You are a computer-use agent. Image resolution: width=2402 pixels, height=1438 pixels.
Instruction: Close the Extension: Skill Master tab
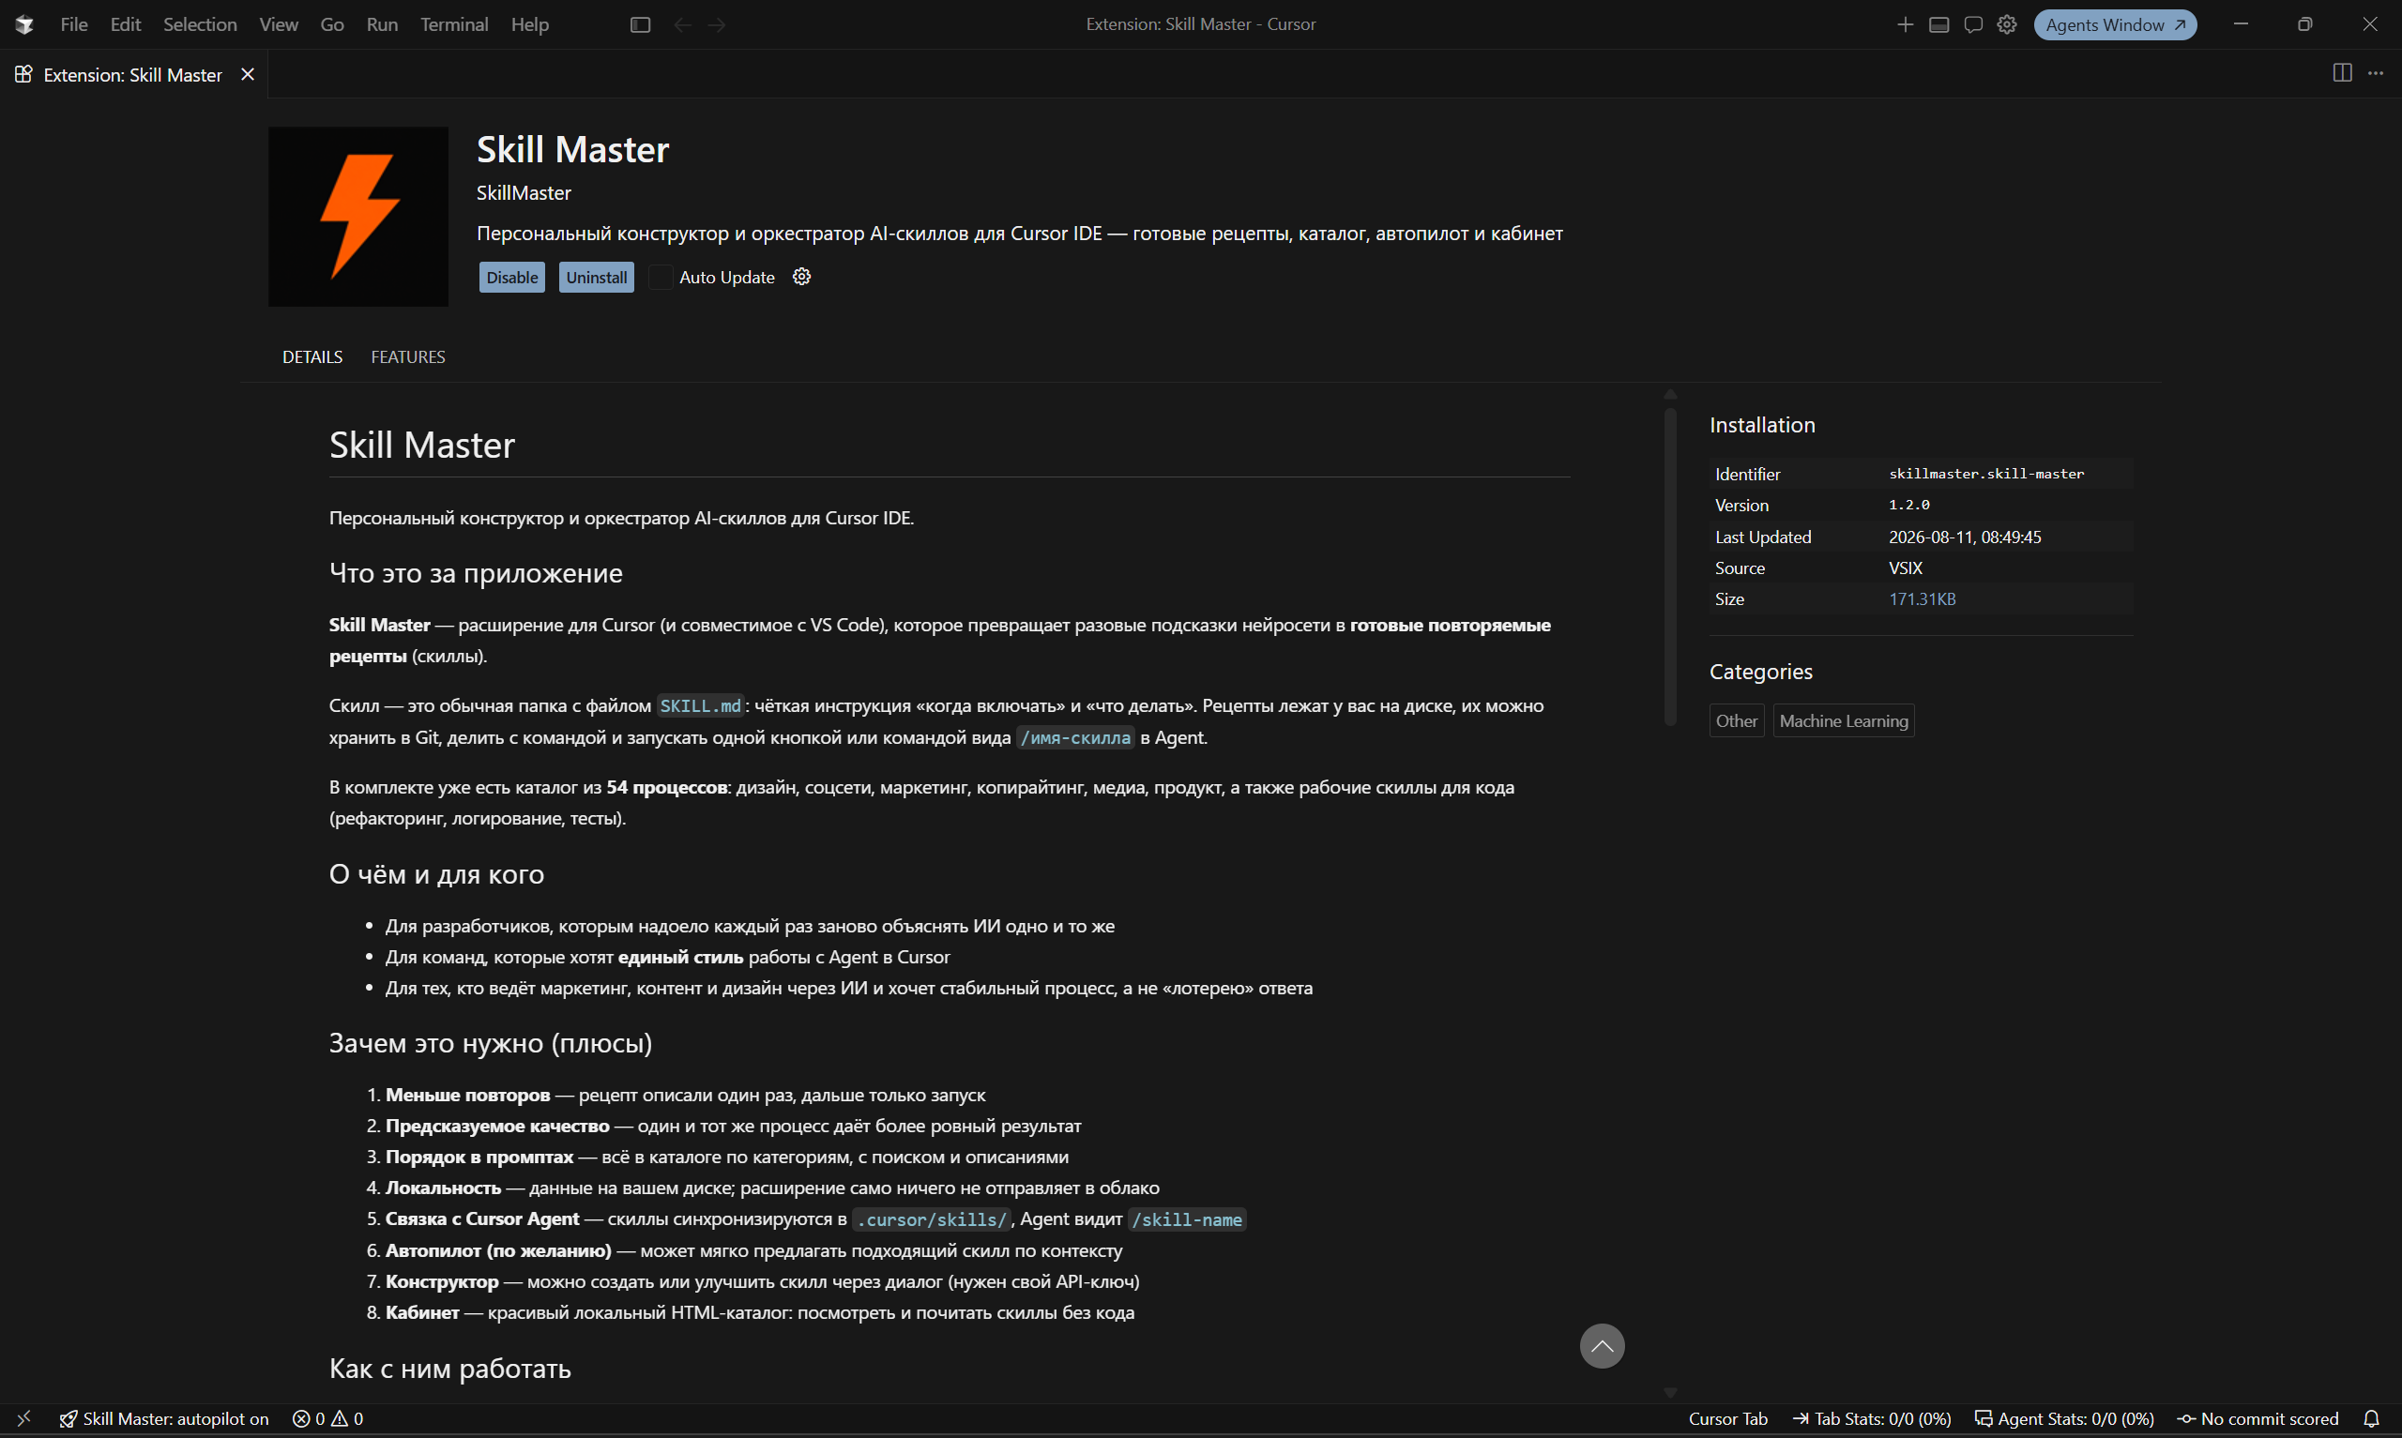[x=248, y=75]
